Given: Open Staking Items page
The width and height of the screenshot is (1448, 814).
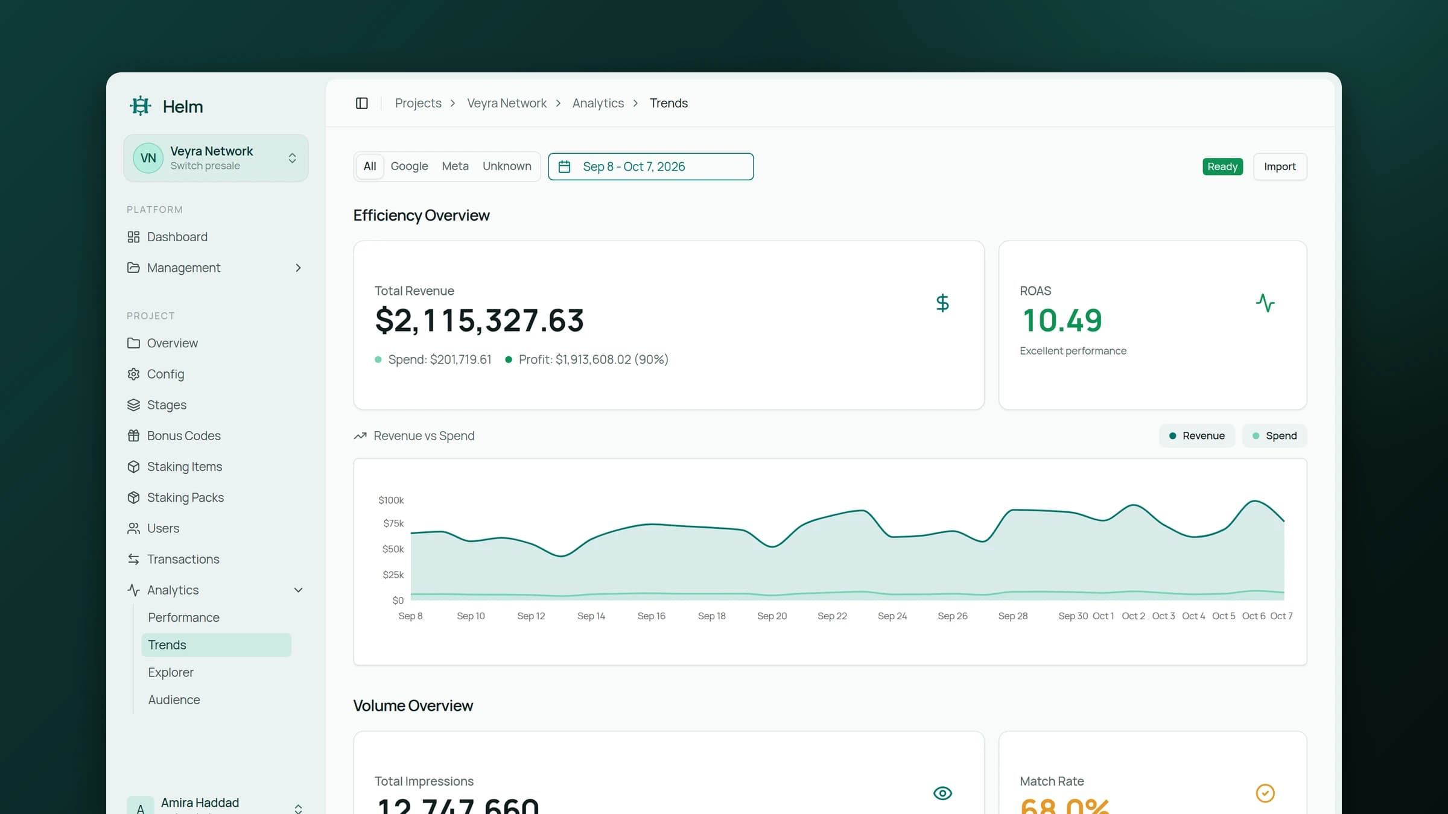Looking at the screenshot, I should click(215, 467).
